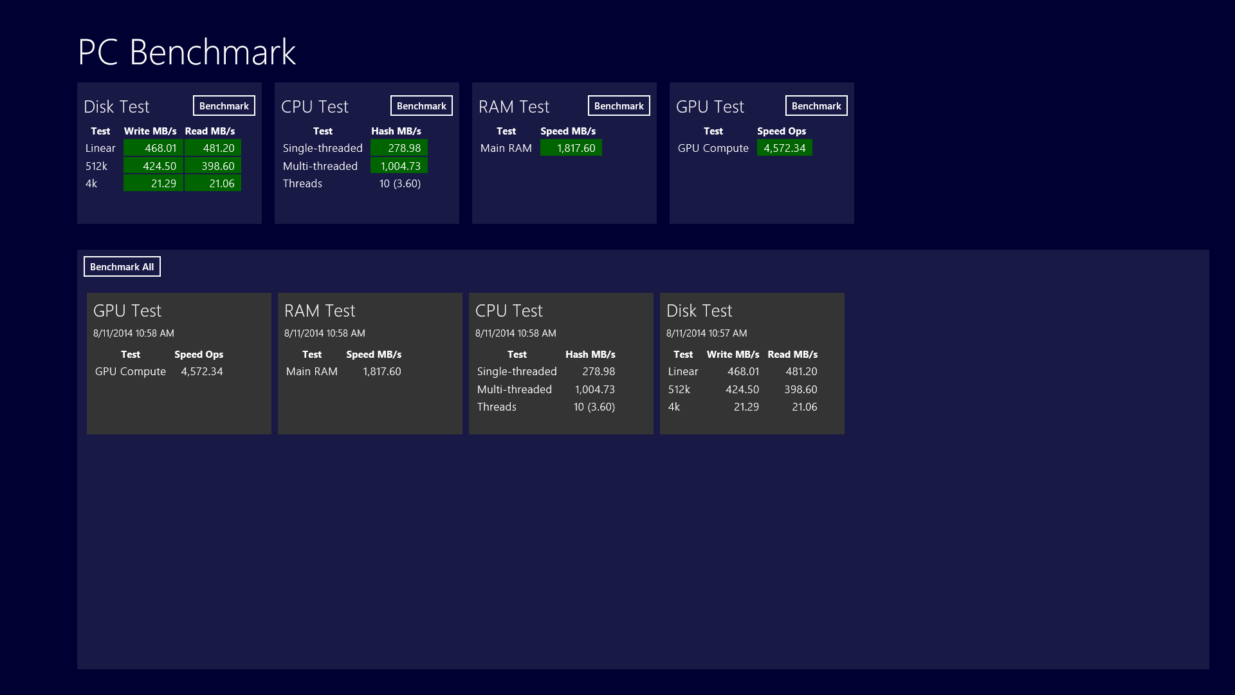The height and width of the screenshot is (695, 1235).
Task: Select the green 4k write 21.29 cell
Action: click(153, 183)
